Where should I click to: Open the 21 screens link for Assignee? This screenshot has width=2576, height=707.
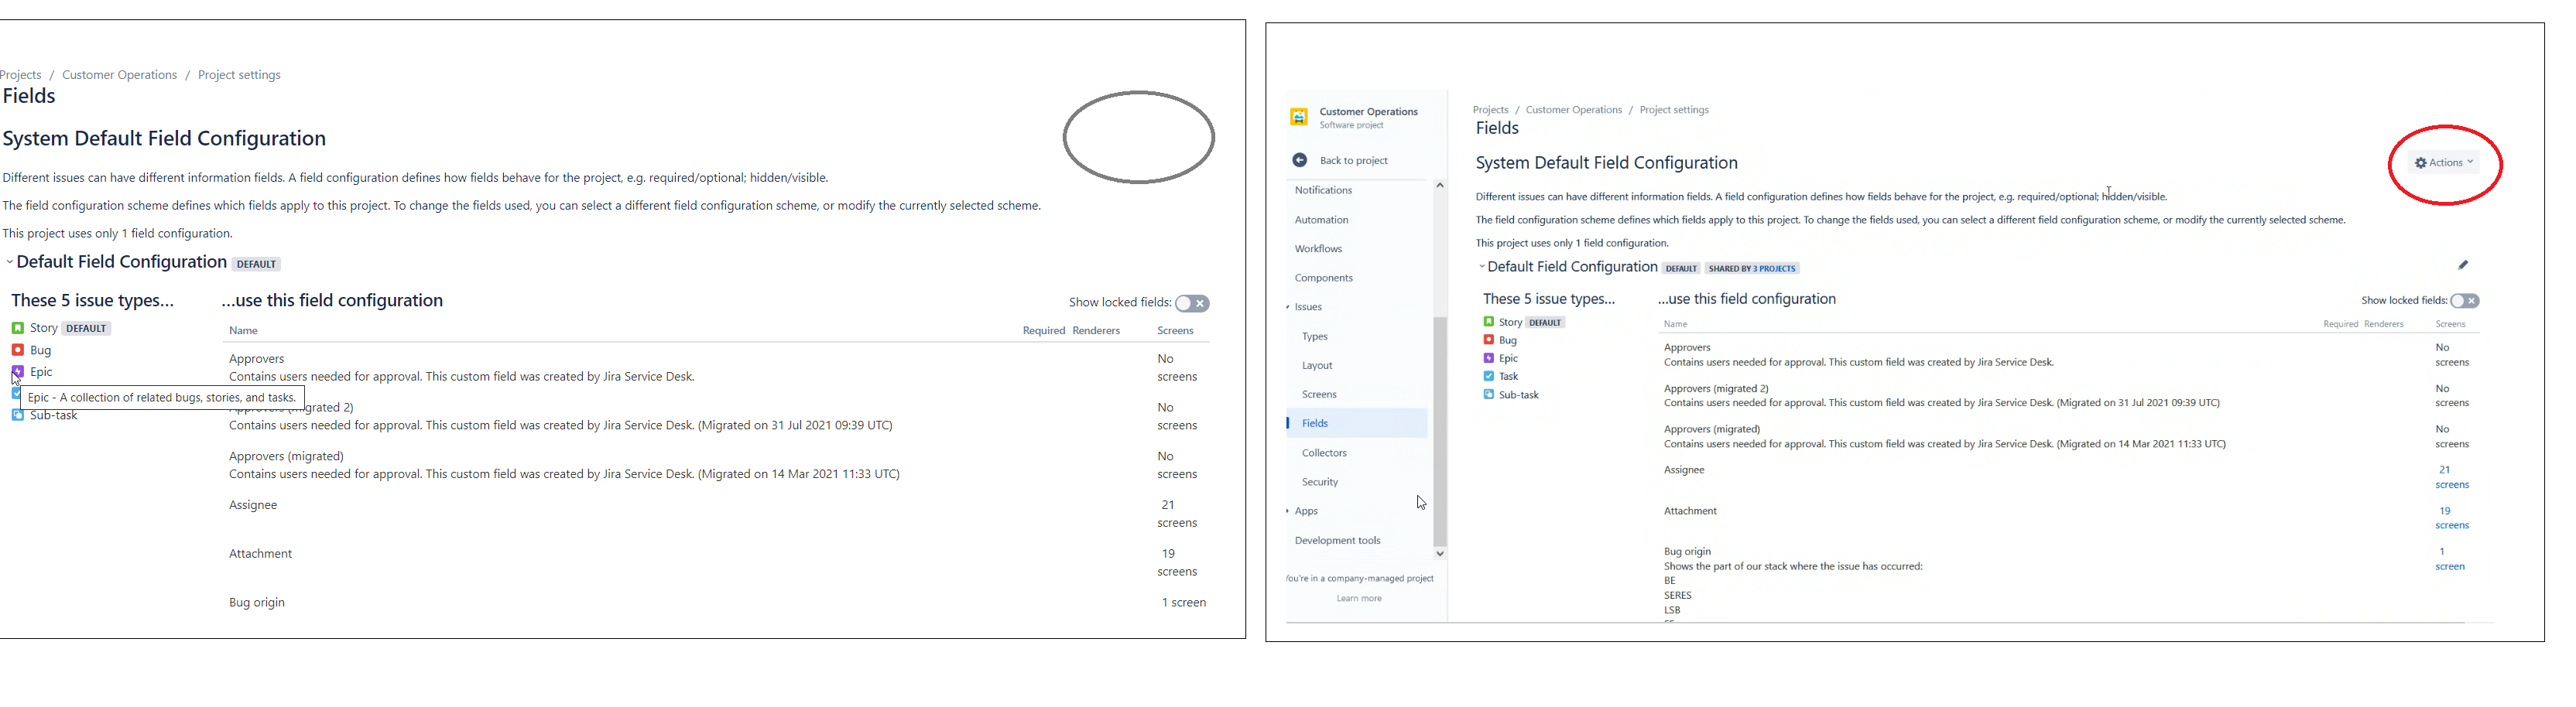[x=2452, y=477]
